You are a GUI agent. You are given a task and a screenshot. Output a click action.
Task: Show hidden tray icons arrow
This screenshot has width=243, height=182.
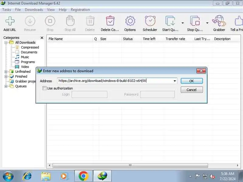(190, 176)
